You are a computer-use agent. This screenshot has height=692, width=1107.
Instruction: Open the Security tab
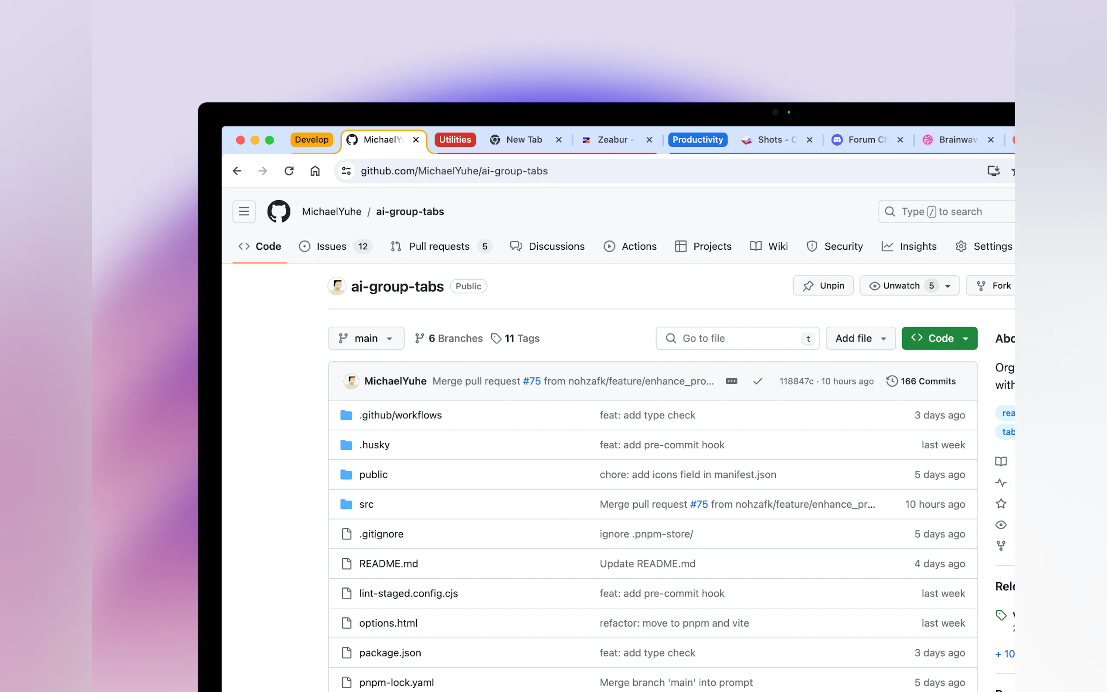click(x=835, y=246)
